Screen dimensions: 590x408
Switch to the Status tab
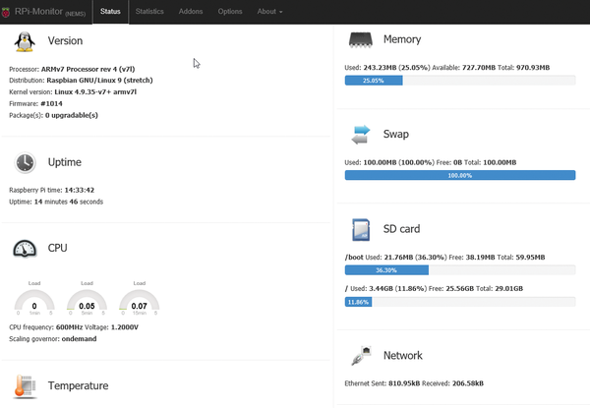point(110,12)
